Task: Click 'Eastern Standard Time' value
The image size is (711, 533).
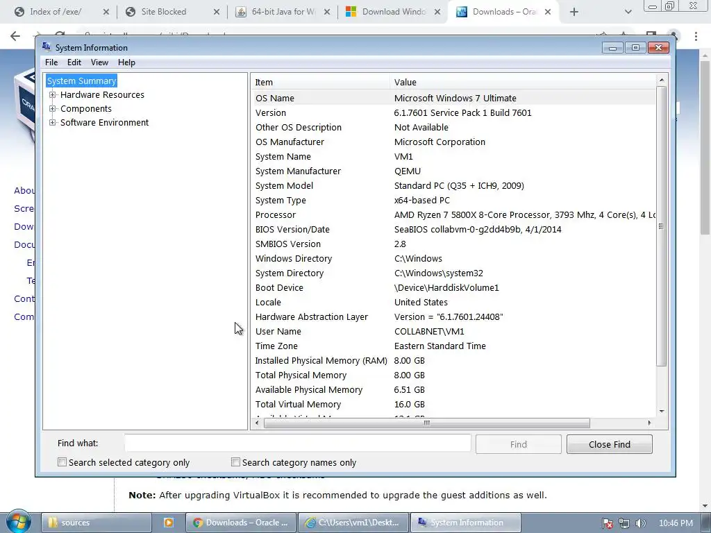Action: 440,346
